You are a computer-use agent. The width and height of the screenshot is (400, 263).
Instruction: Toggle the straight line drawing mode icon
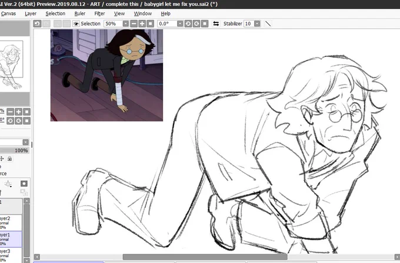pyautogui.click(x=268, y=23)
